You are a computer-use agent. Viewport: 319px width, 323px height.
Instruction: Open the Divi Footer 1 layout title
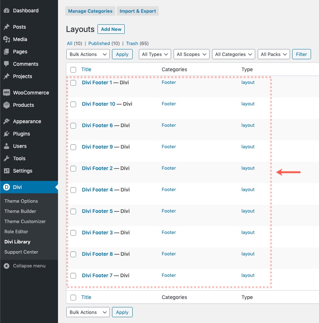[97, 82]
